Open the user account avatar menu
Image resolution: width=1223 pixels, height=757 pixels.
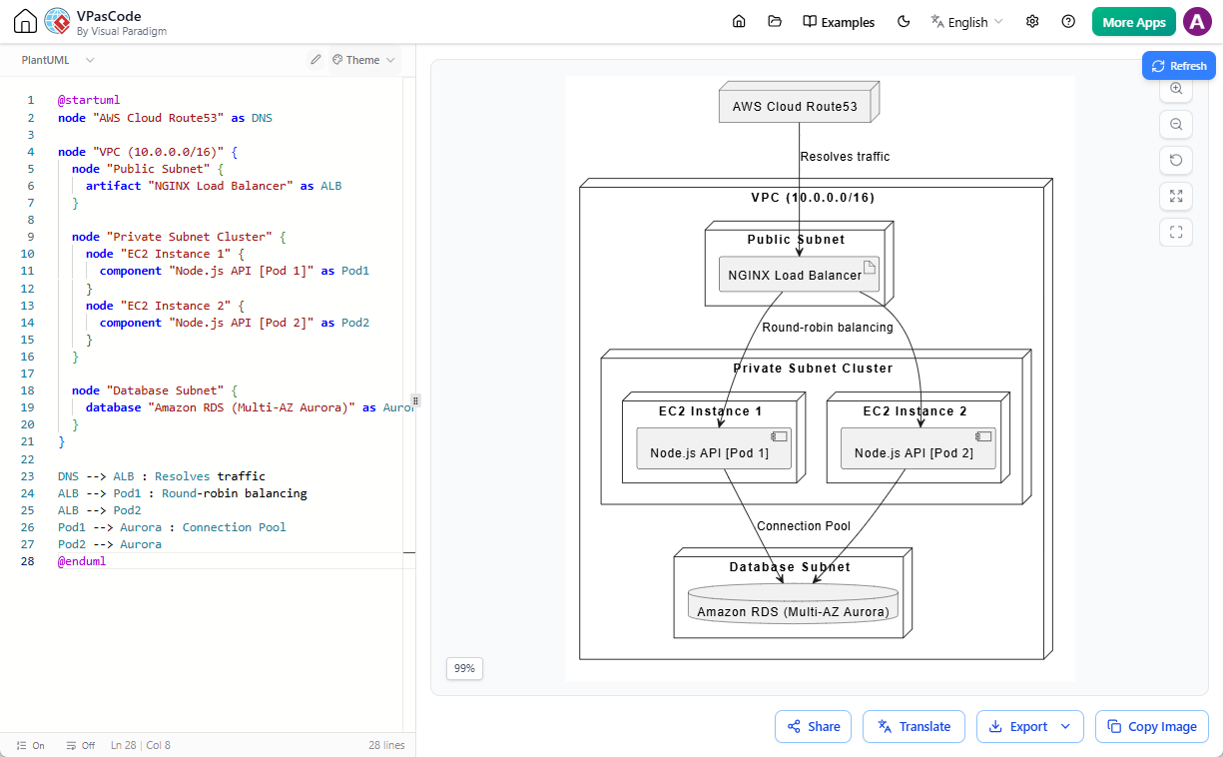(1197, 22)
